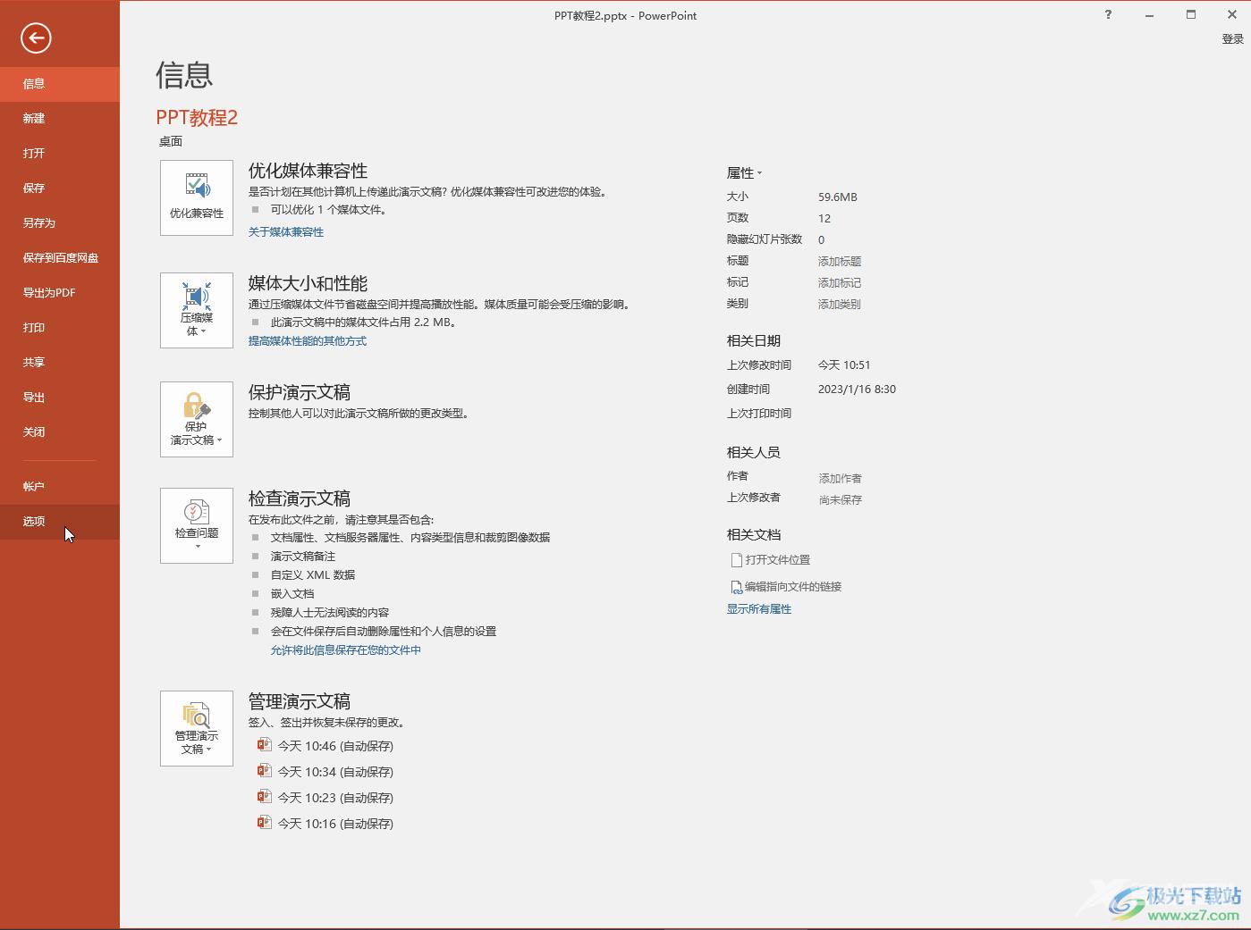The image size is (1251, 930).
Task: Click the PPT教程2 file title
Action: [x=197, y=118]
